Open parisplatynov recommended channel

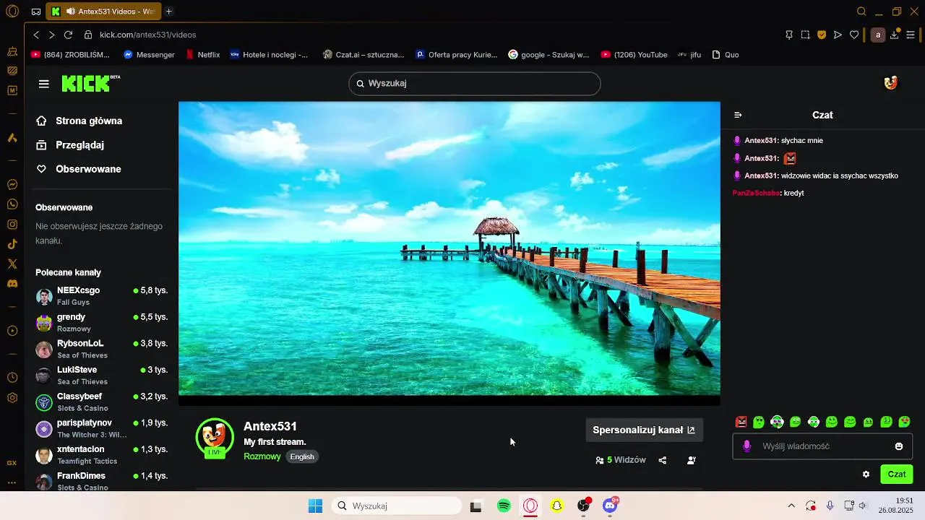(101, 428)
